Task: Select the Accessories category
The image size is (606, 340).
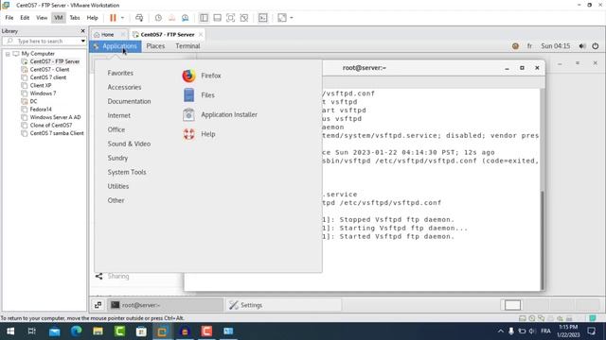Action: (124, 88)
